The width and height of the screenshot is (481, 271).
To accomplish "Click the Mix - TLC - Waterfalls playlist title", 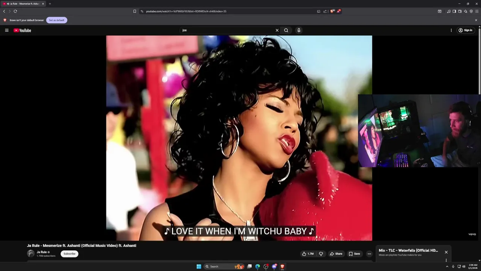I will pyautogui.click(x=408, y=250).
